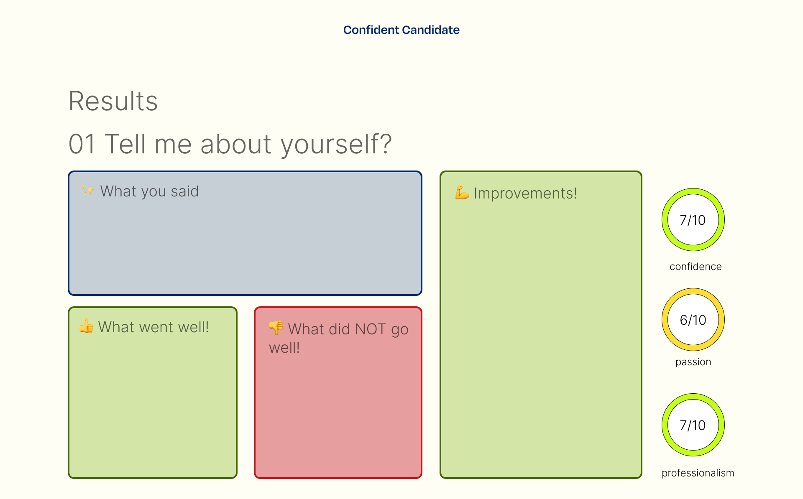Select the passion 6/10 score ring

click(x=693, y=320)
